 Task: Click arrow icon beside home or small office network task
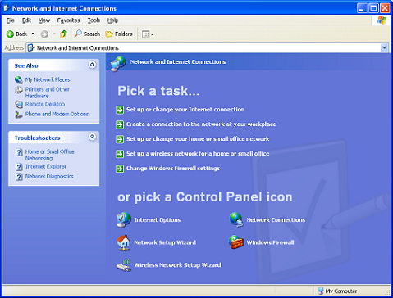point(120,139)
